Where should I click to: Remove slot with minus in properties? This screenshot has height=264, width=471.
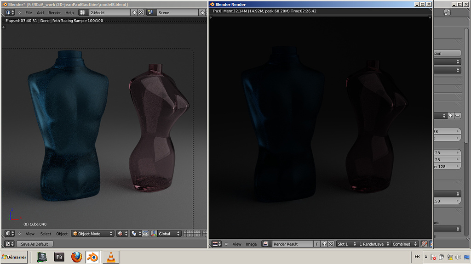tap(458, 116)
